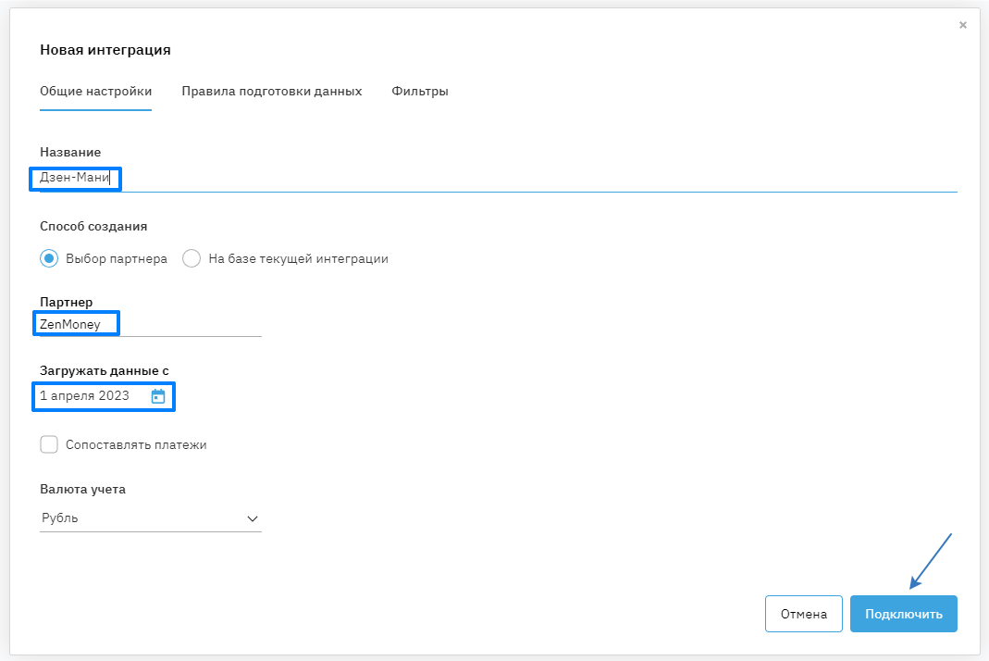Open the Фильтры tab
Screen dimensions: 989x661
click(x=420, y=92)
